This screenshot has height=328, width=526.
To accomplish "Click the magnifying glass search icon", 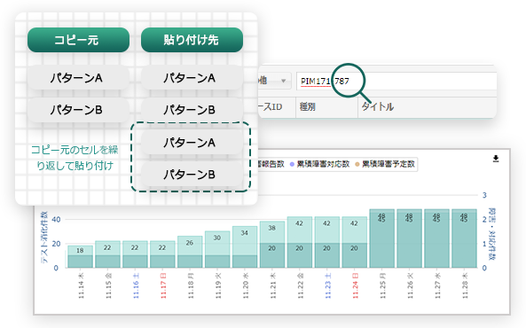I will click(351, 82).
